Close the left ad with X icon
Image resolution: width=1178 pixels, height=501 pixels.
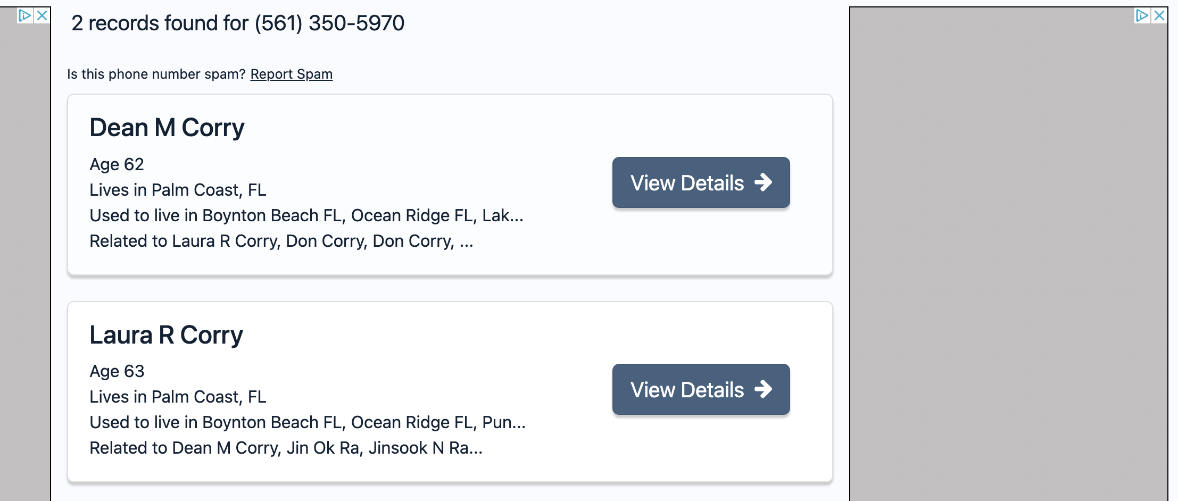point(42,15)
